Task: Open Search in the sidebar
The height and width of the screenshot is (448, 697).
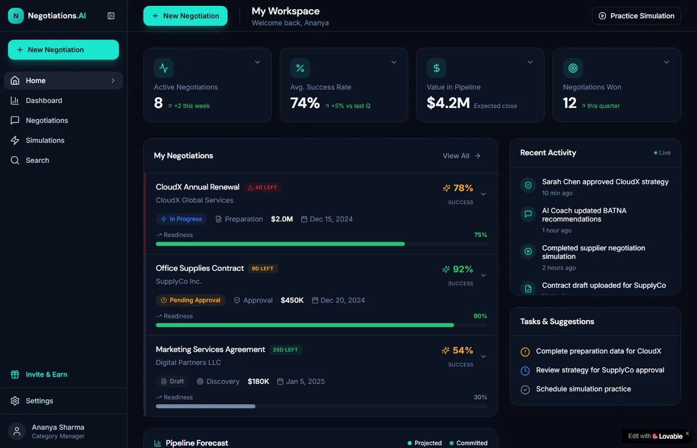Action: coord(63,160)
